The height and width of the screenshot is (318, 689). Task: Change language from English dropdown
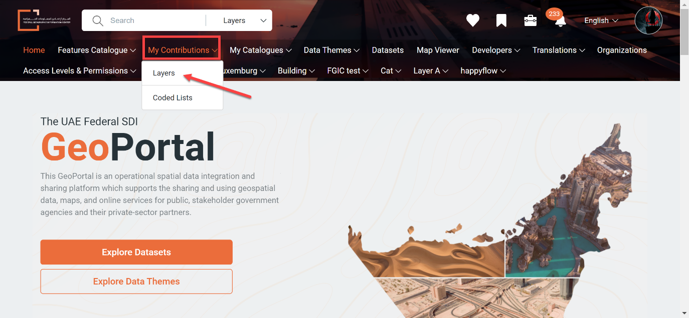[601, 20]
